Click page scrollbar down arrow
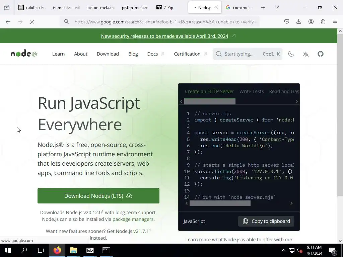The height and width of the screenshot is (257, 343). click(340, 241)
